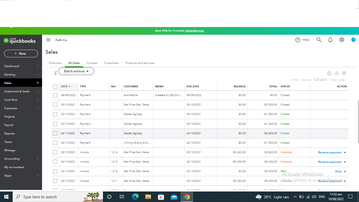Open File Explorer from taskbar
359x202 pixels.
pyautogui.click(x=148, y=197)
